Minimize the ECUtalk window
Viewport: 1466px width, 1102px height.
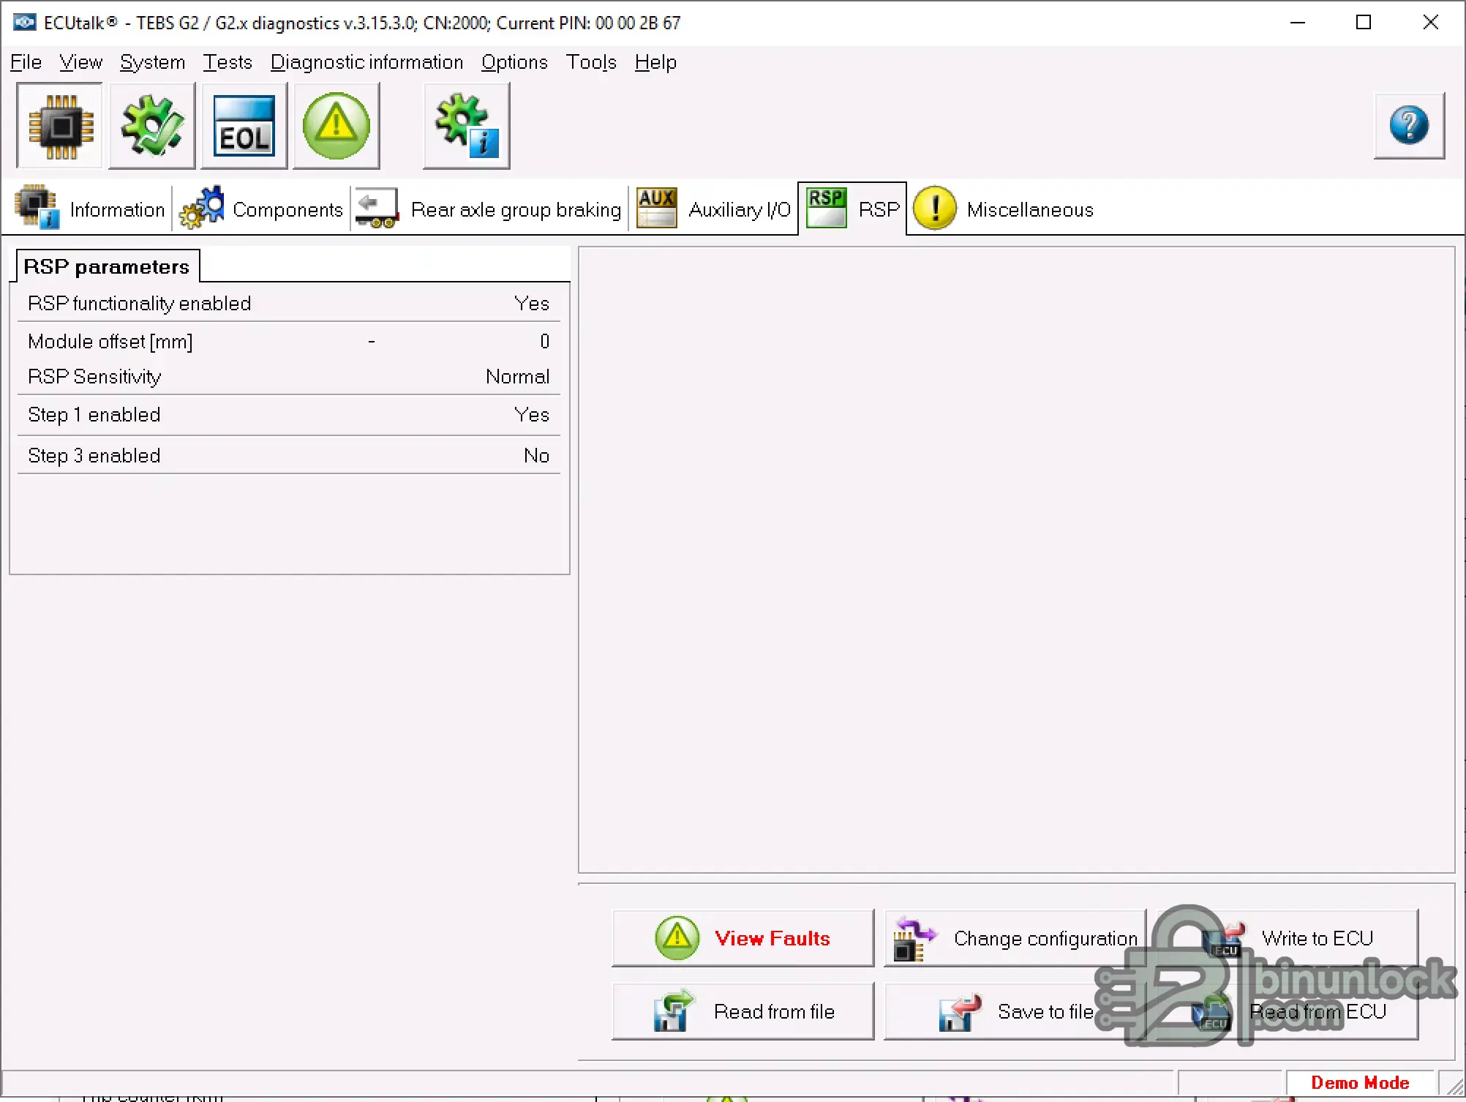point(1298,23)
